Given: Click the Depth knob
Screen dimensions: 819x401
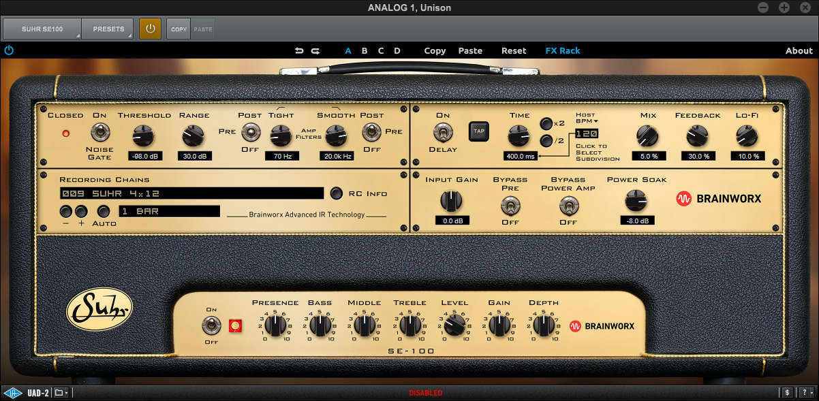Looking at the screenshot, I should click(x=544, y=326).
